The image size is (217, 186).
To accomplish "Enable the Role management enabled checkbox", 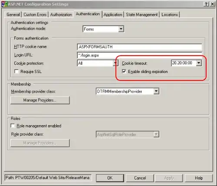I will (x=13, y=126).
